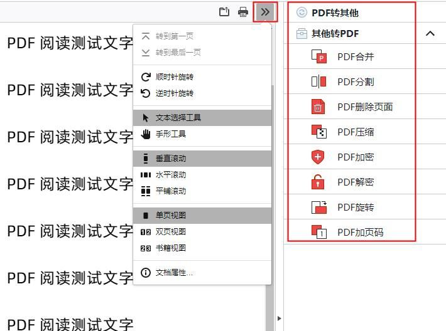The image size is (446, 331).
Task: Open the PDF解密 unlock tool
Action: pyautogui.click(x=356, y=182)
